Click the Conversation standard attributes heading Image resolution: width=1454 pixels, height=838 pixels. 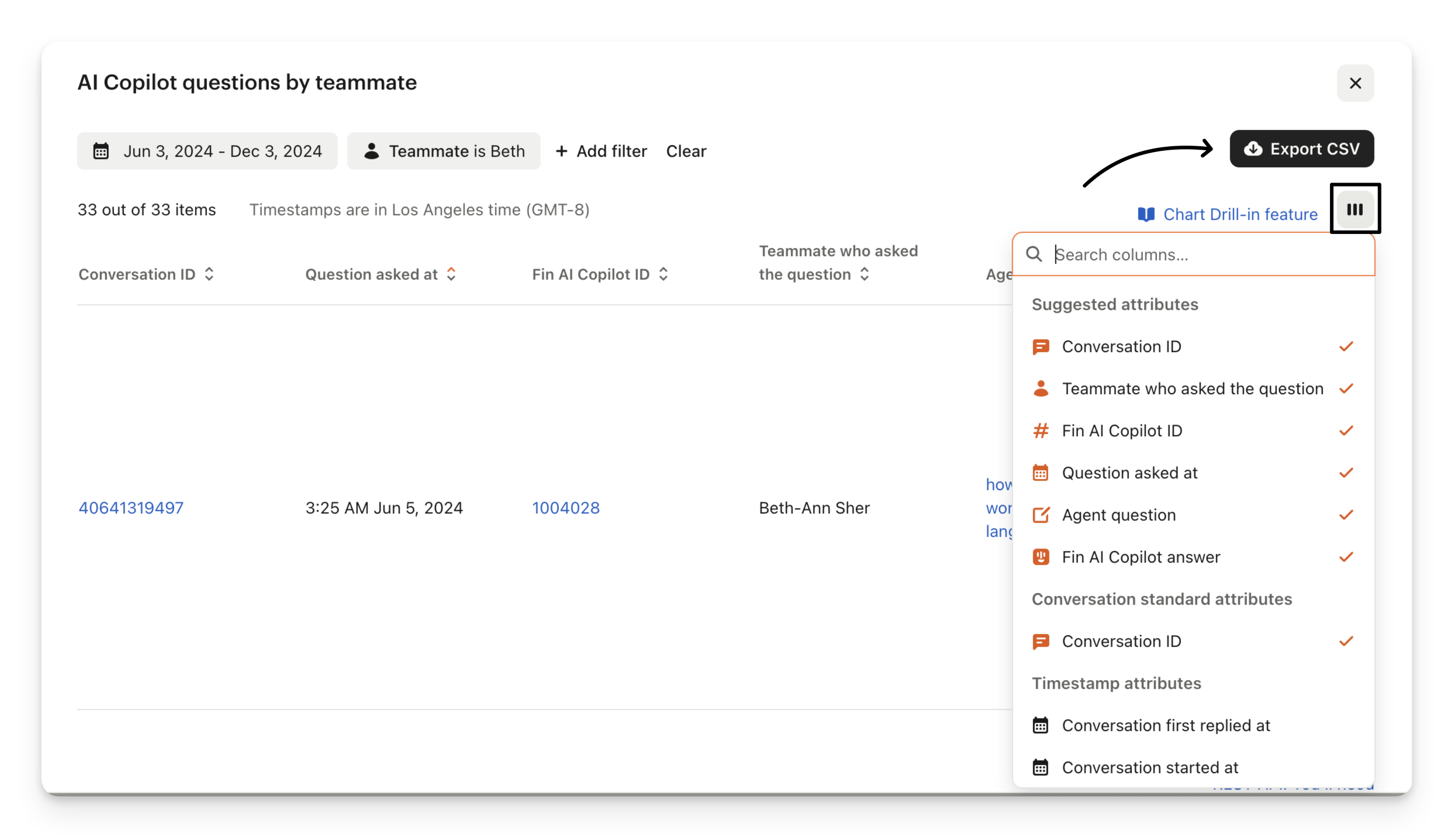1162,599
